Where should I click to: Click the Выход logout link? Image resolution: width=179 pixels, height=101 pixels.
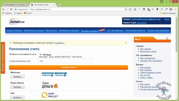167,19
